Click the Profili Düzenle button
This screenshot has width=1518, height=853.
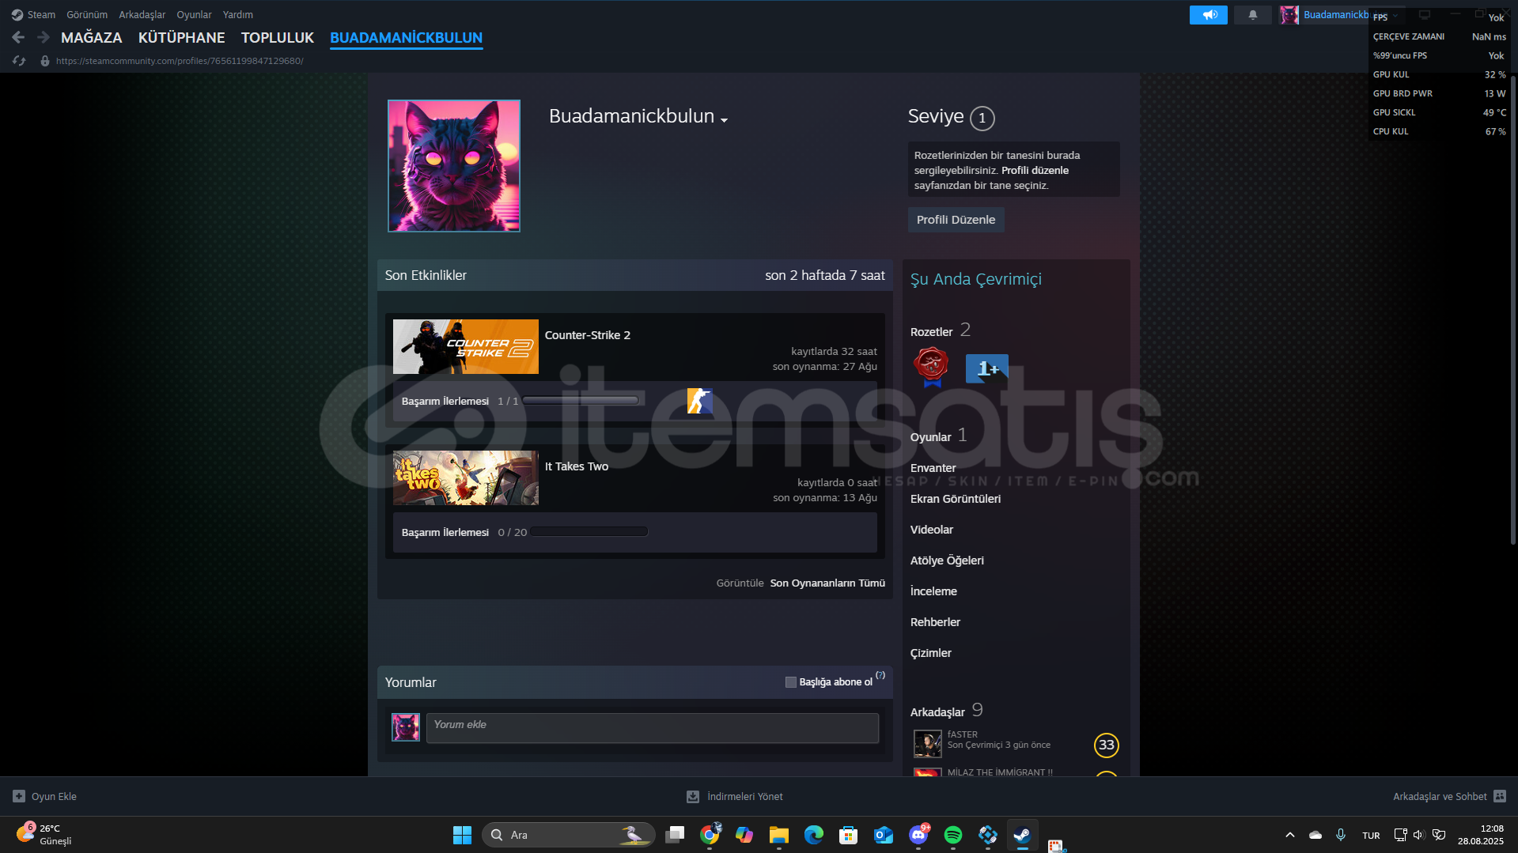(956, 220)
